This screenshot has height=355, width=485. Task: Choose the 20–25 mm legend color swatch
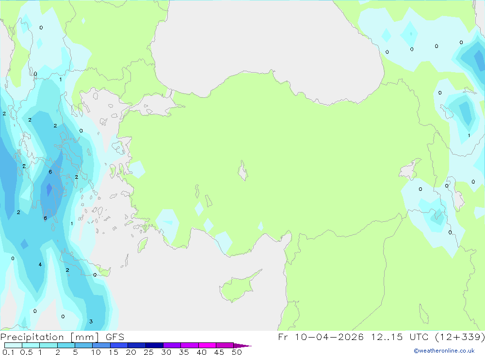click(x=137, y=345)
